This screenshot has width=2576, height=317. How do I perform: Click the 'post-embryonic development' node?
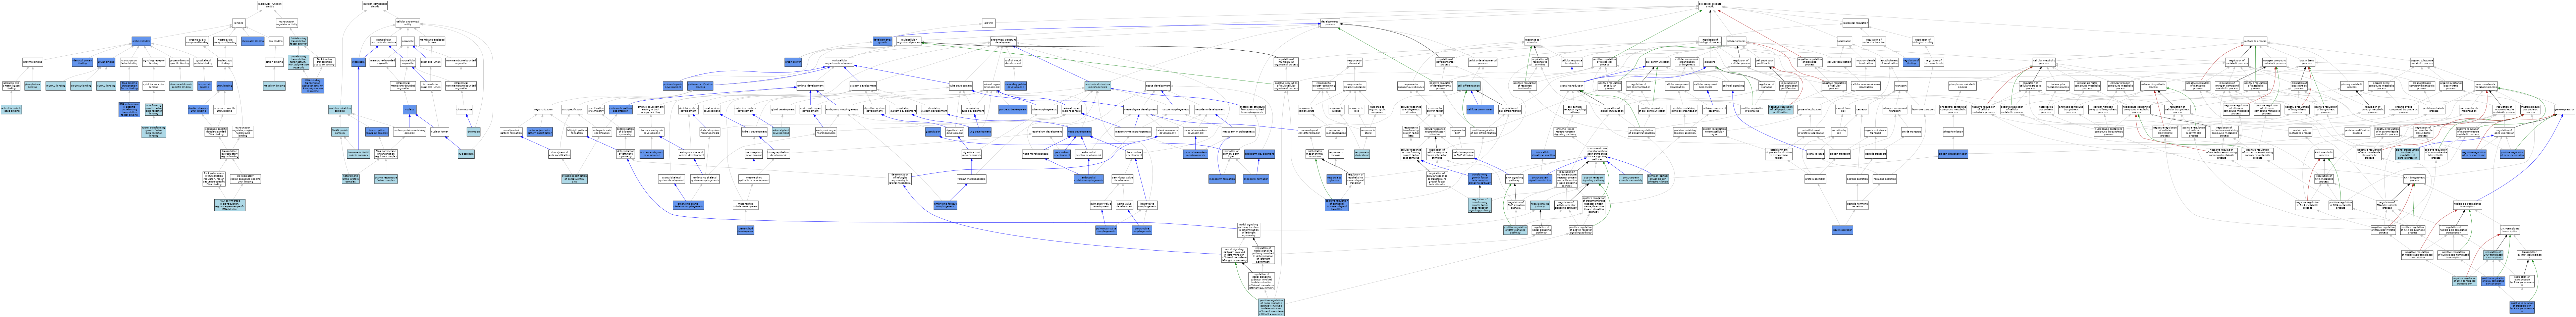673,86
